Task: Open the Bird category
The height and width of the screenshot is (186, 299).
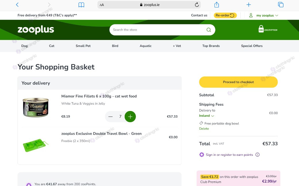Action: point(115,46)
